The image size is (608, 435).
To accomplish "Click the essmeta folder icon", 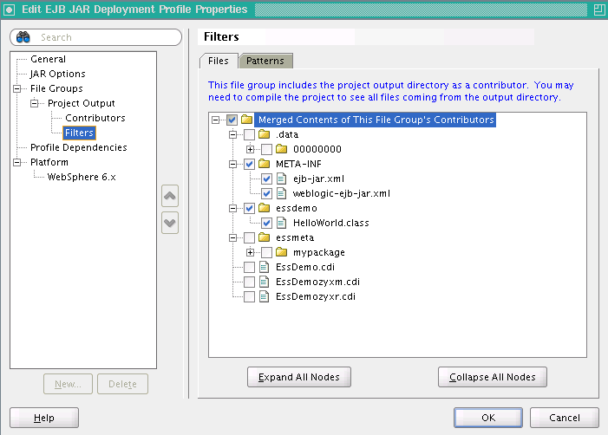I will (x=264, y=237).
